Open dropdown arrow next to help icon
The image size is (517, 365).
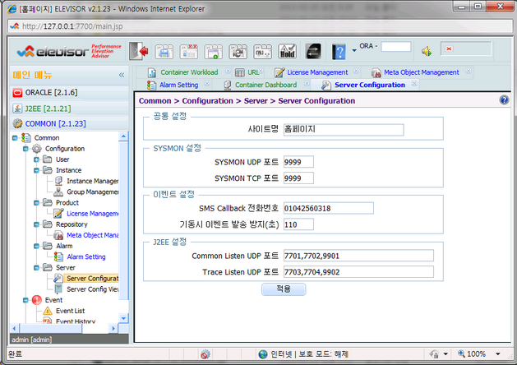354,50
